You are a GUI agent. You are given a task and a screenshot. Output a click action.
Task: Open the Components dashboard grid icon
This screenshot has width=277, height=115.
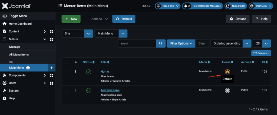52,75
